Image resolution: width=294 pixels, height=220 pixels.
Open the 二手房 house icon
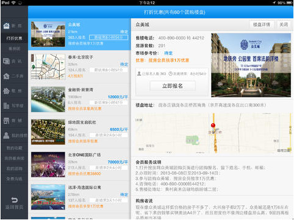click(x=6, y=76)
